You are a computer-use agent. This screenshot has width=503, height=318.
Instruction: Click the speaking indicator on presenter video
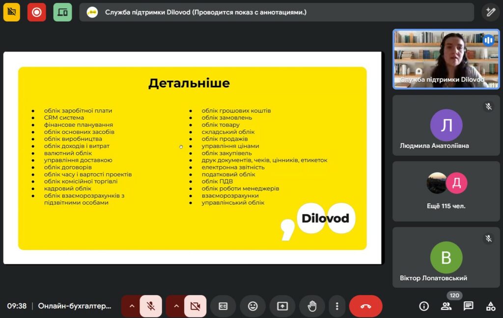[x=489, y=40]
